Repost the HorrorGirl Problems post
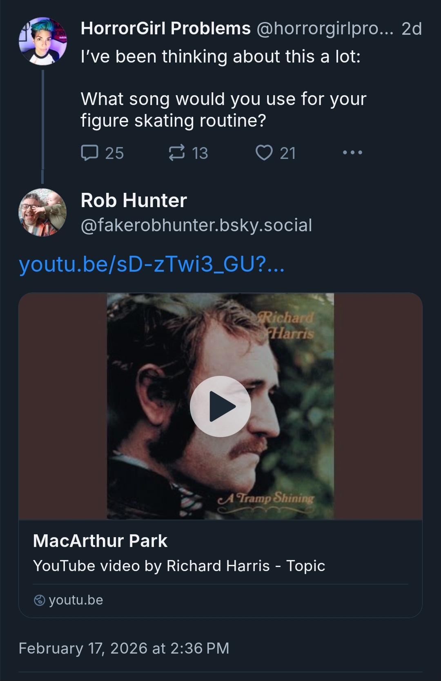Viewport: 441px width, 681px height. click(x=176, y=153)
